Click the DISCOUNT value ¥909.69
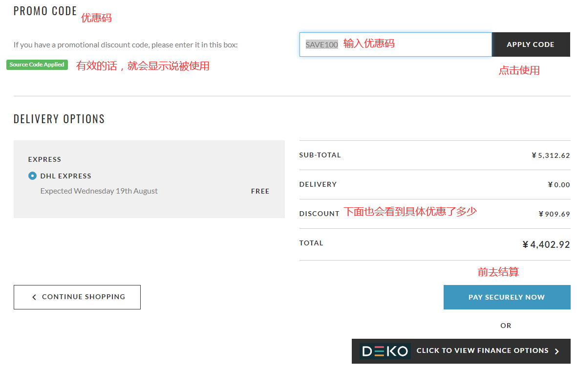Image resolution: width=577 pixels, height=372 pixels. (x=554, y=214)
